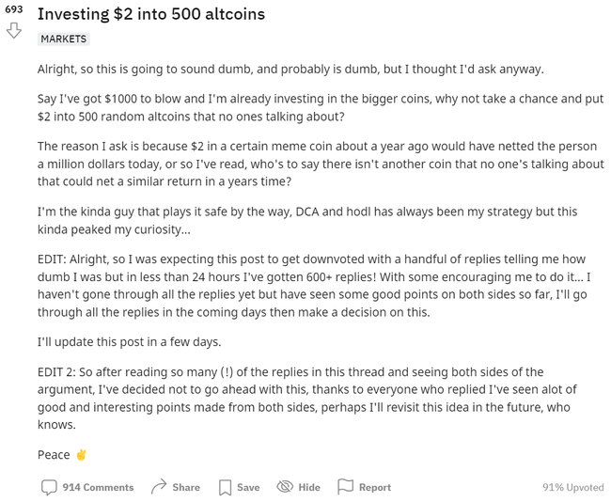Screen dimensions: 611x502
Task: Click the peace hand emoji
Action: point(81,455)
